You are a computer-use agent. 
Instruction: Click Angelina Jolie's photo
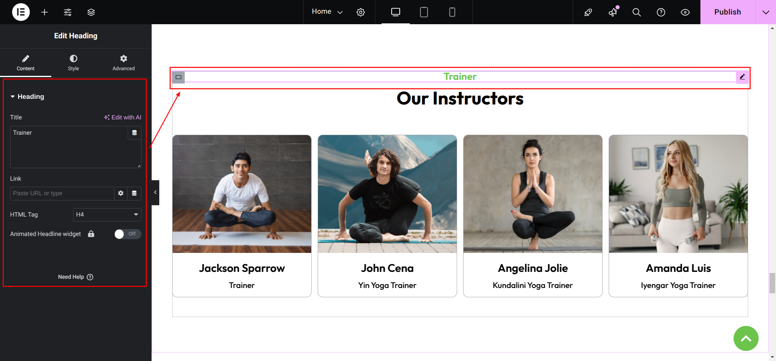pos(533,194)
